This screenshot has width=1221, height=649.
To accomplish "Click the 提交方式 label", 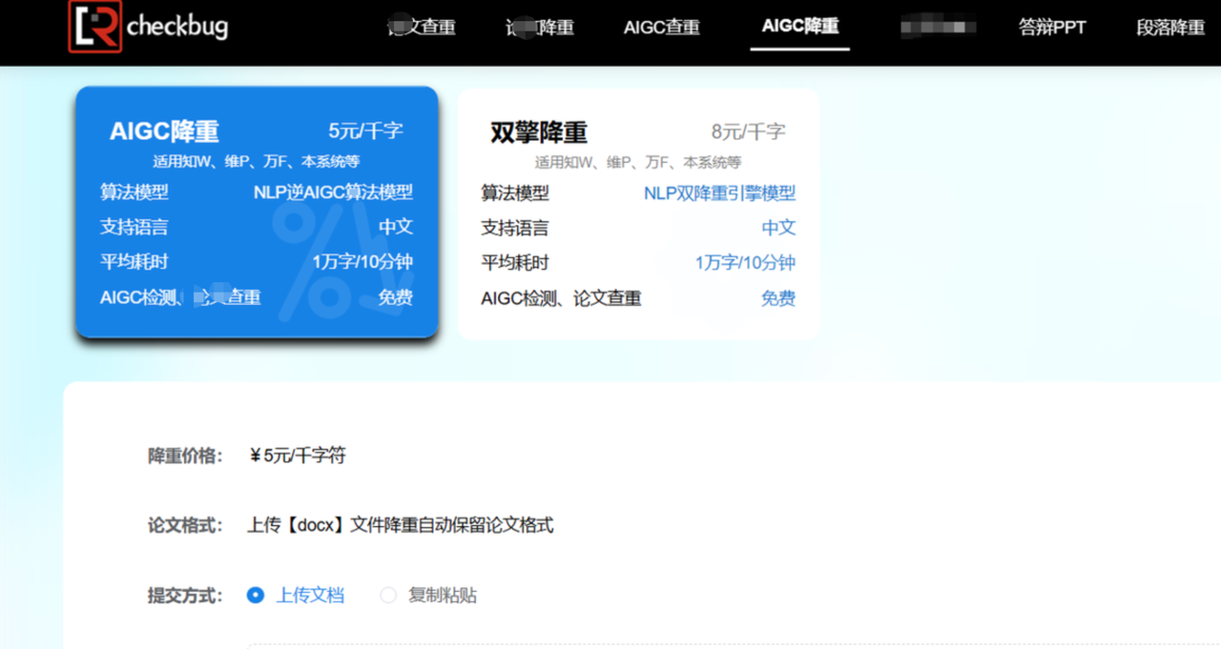I will coord(185,596).
